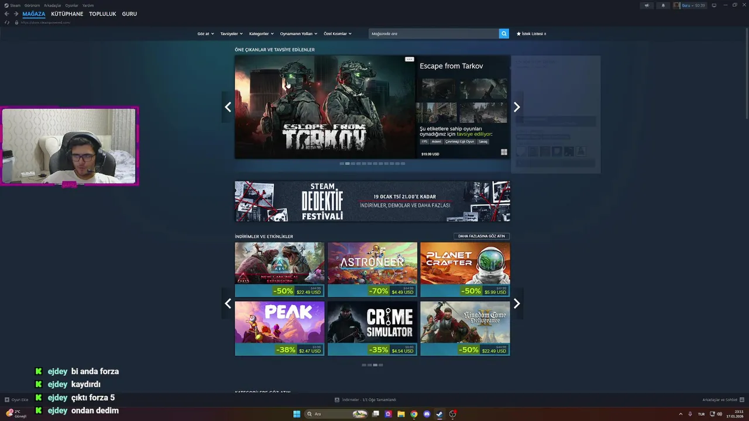Show previous featured game
This screenshot has width=749, height=421.
click(x=228, y=107)
